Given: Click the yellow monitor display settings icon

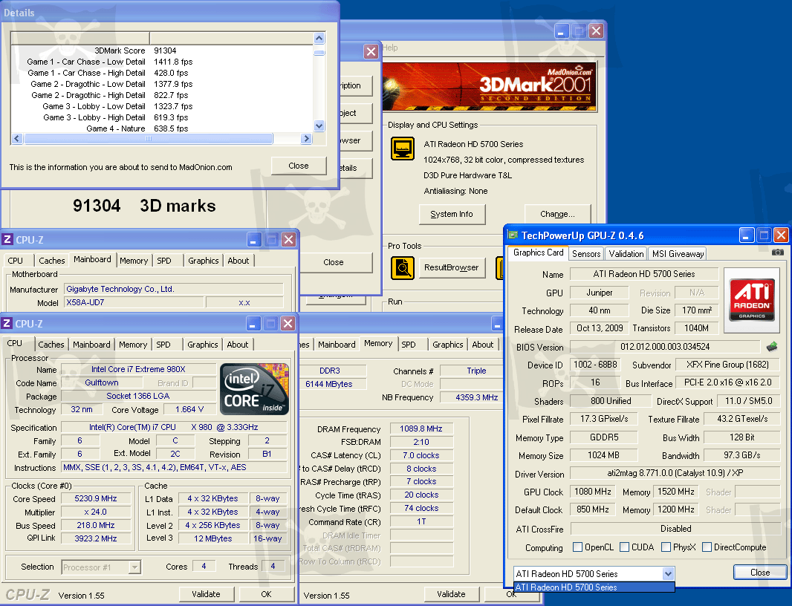Looking at the screenshot, I should [x=403, y=149].
